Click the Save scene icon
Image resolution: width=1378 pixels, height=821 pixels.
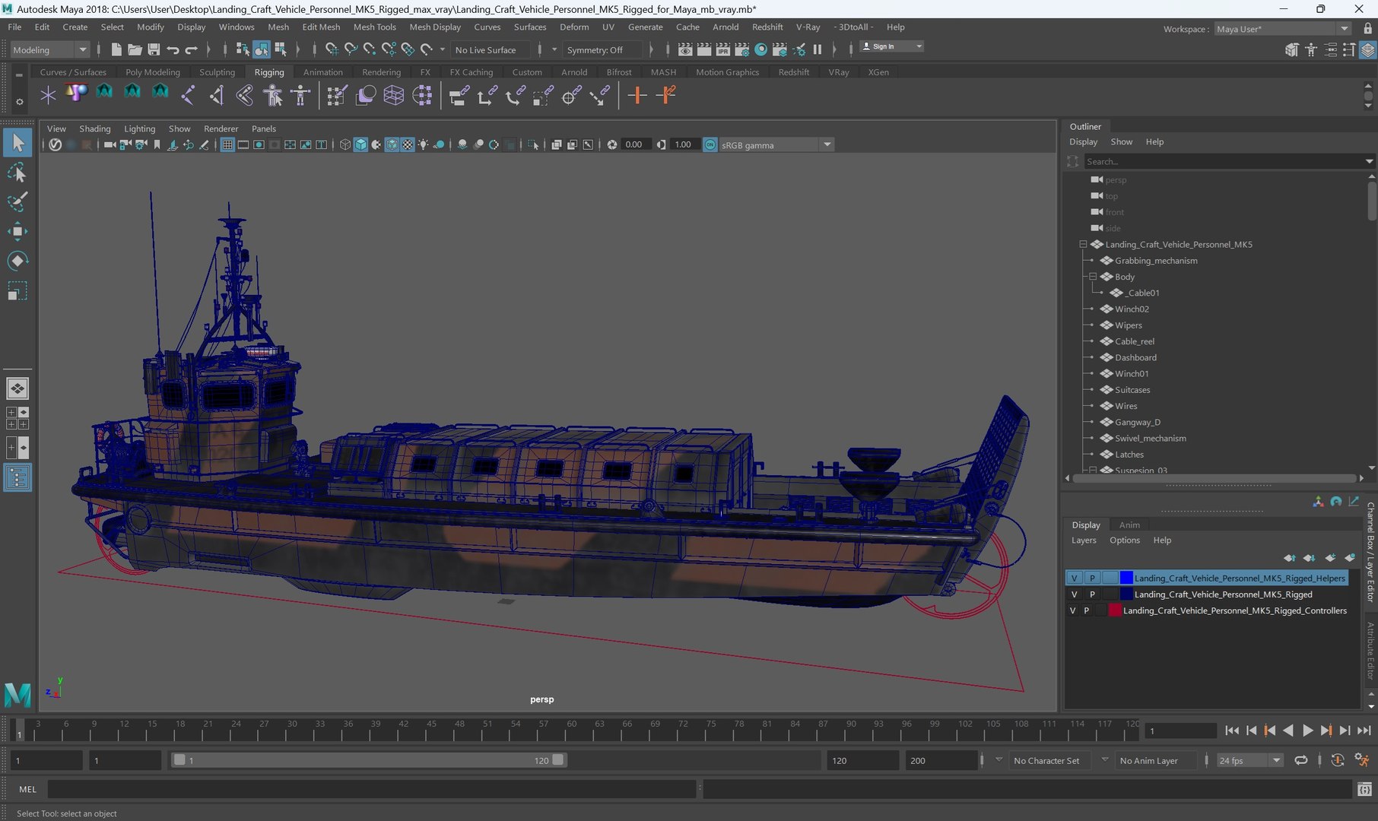tap(154, 49)
